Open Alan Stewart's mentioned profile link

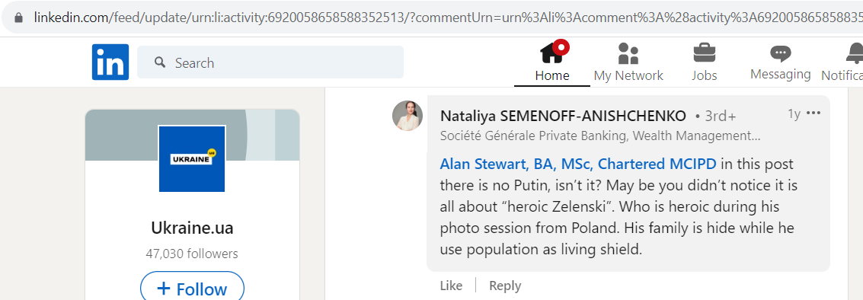[578, 164]
